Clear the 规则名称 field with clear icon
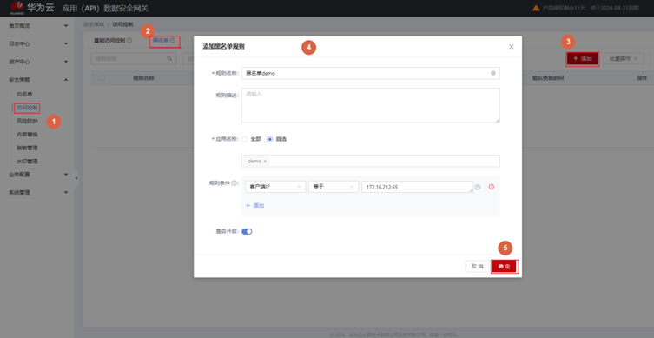The height and width of the screenshot is (338, 654). tap(493, 73)
